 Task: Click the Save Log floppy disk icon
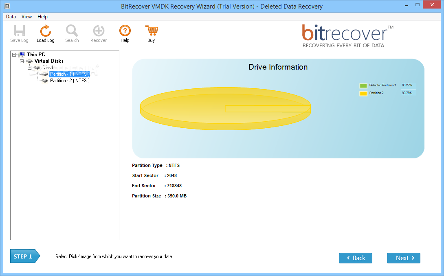tap(19, 31)
